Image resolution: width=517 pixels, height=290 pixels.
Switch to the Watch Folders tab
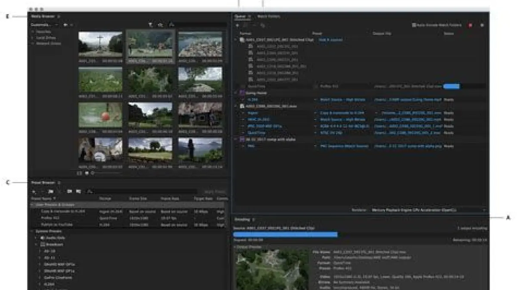[x=268, y=16]
